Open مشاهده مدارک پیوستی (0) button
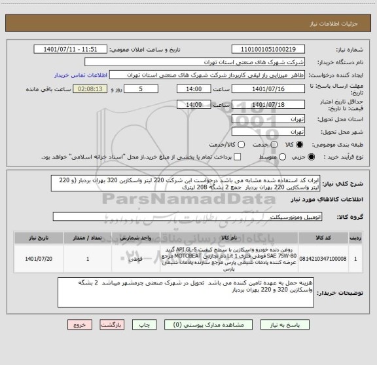This screenshot has height=365, width=377. pyautogui.click(x=208, y=325)
